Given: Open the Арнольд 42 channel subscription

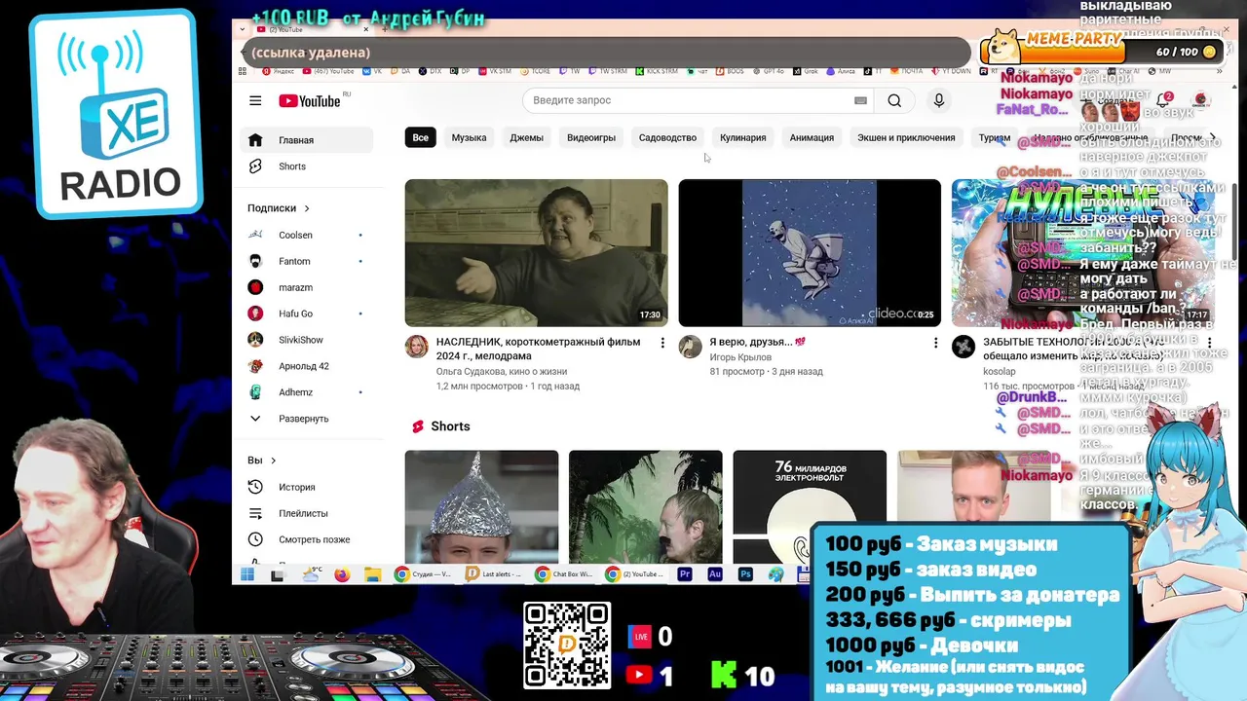Looking at the screenshot, I should tap(306, 366).
